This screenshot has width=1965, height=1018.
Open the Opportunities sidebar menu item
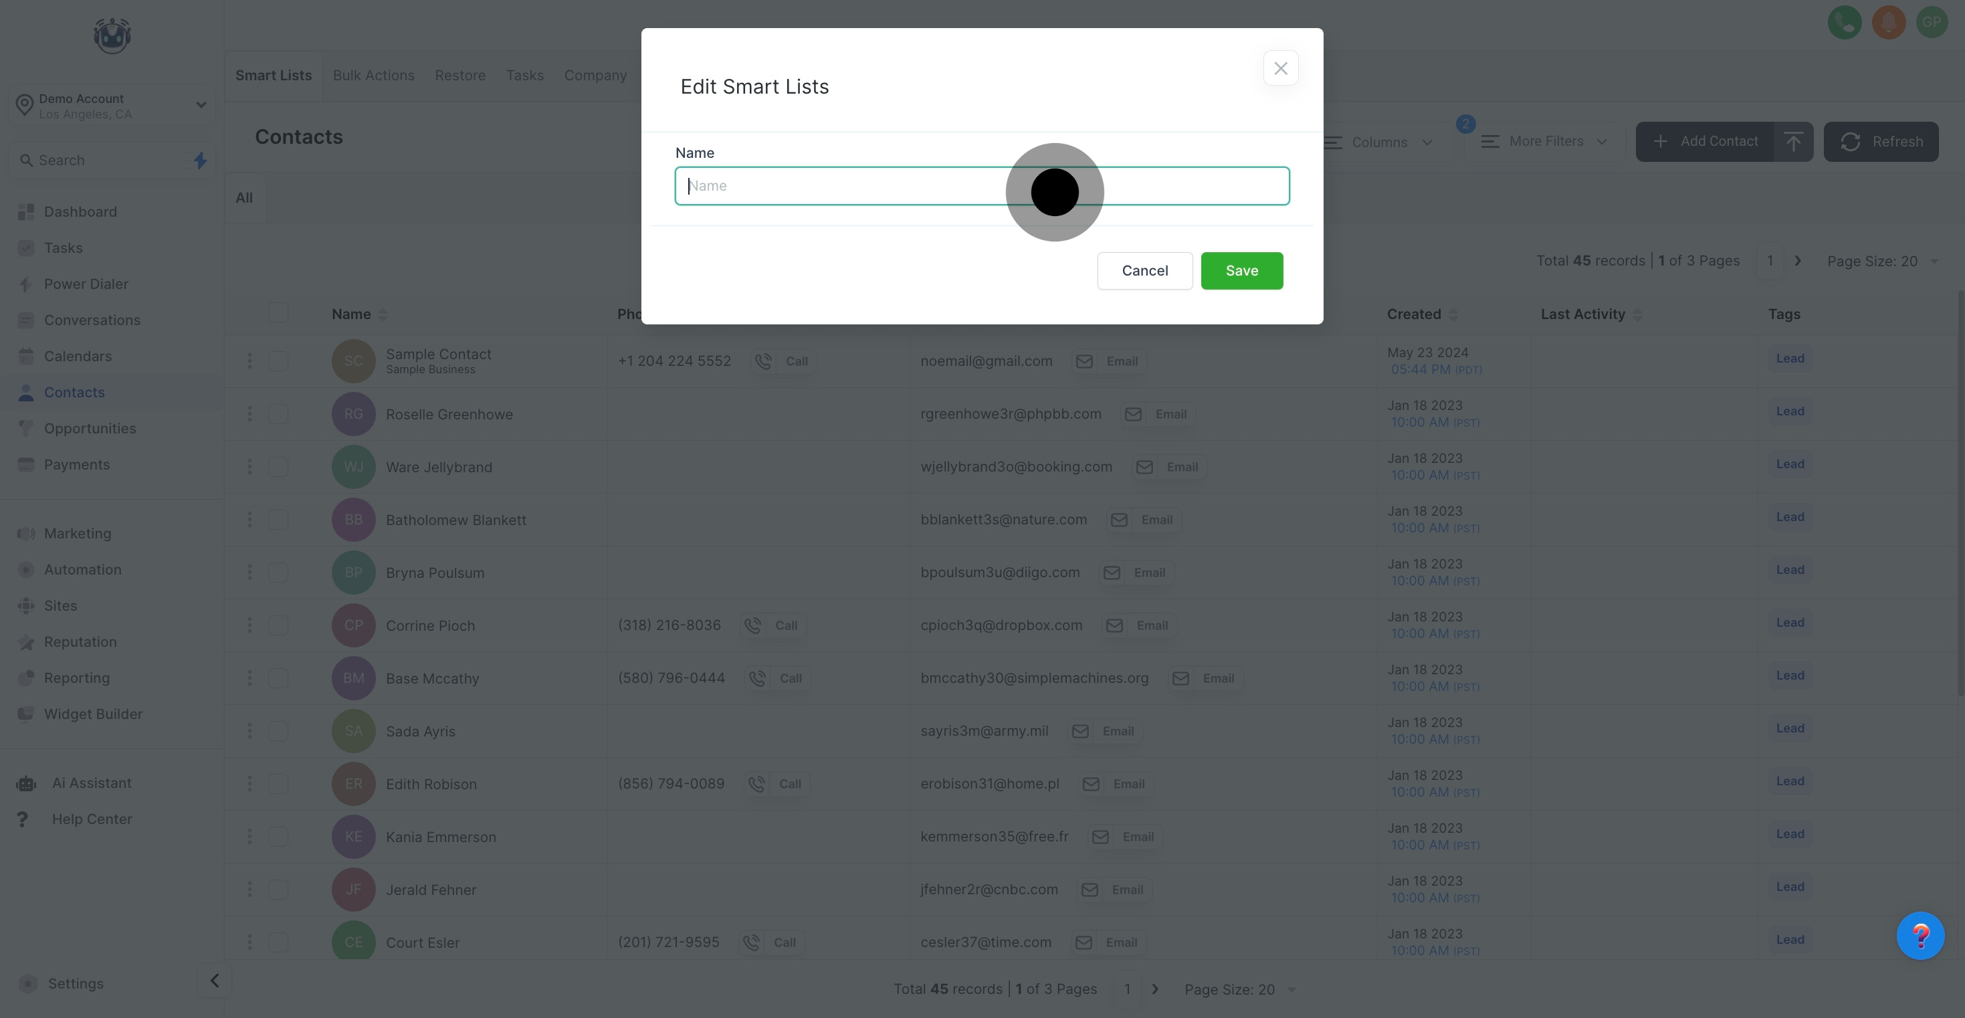pyautogui.click(x=89, y=428)
